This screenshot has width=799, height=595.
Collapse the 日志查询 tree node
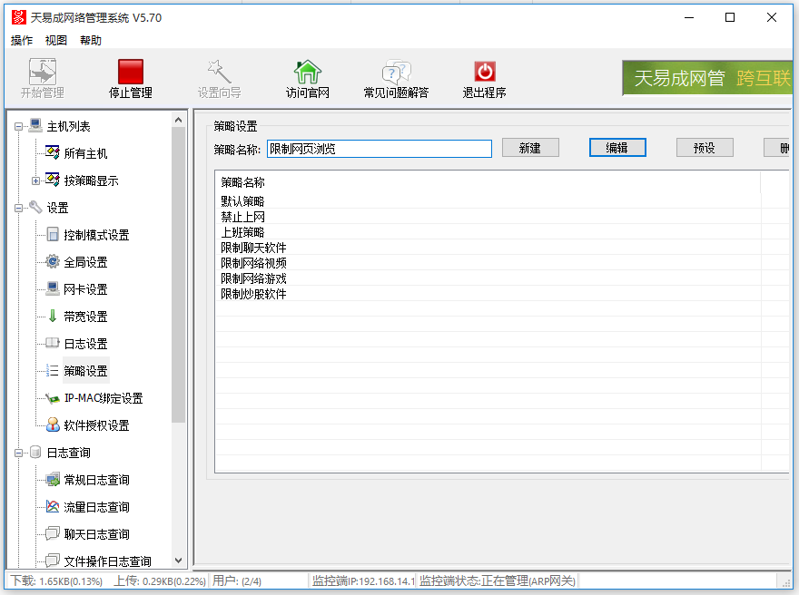[x=19, y=453]
